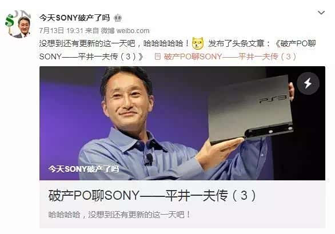Viewport: 335px width, 234px height.
Task: Click the 今天SONY破产了吗 watermark on image
Action: click(83, 169)
